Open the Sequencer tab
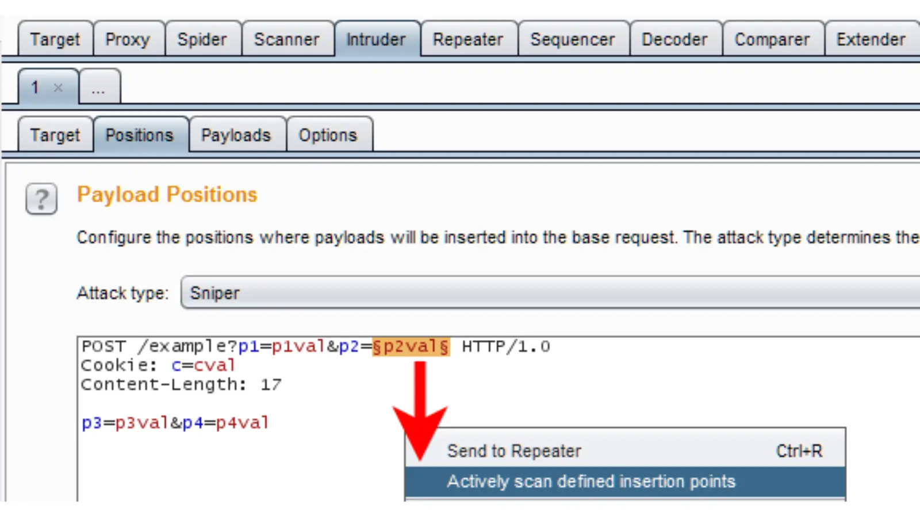Viewport: 920px width, 517px height. pos(572,40)
